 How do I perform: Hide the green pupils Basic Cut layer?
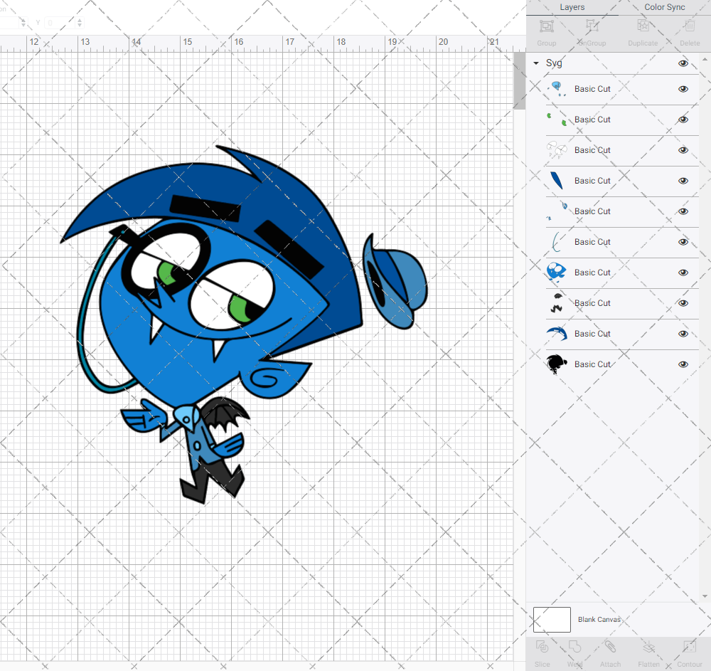[x=683, y=120]
